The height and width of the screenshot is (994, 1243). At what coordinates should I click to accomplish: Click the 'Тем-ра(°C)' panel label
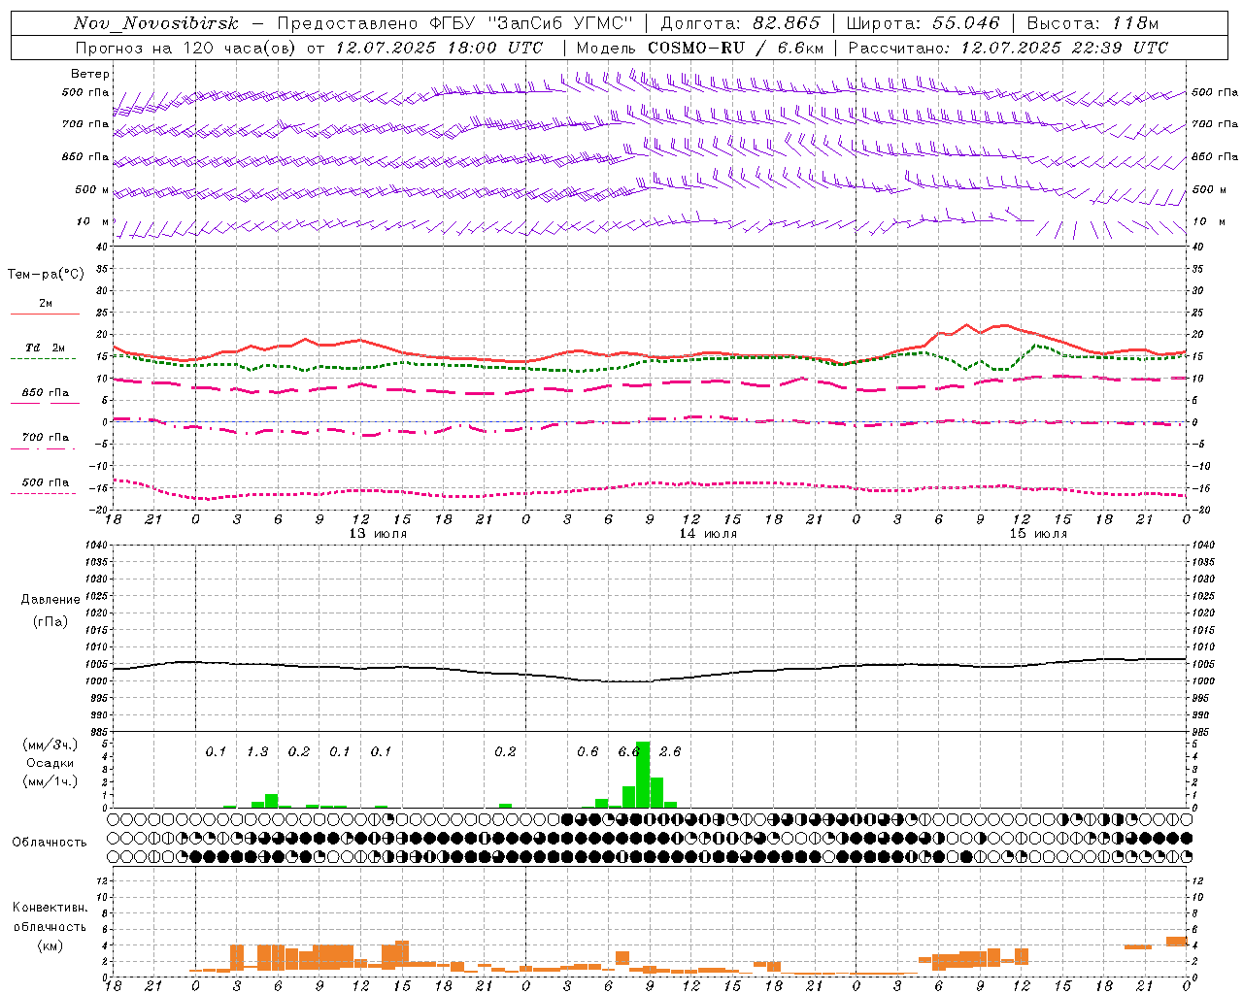(46, 275)
